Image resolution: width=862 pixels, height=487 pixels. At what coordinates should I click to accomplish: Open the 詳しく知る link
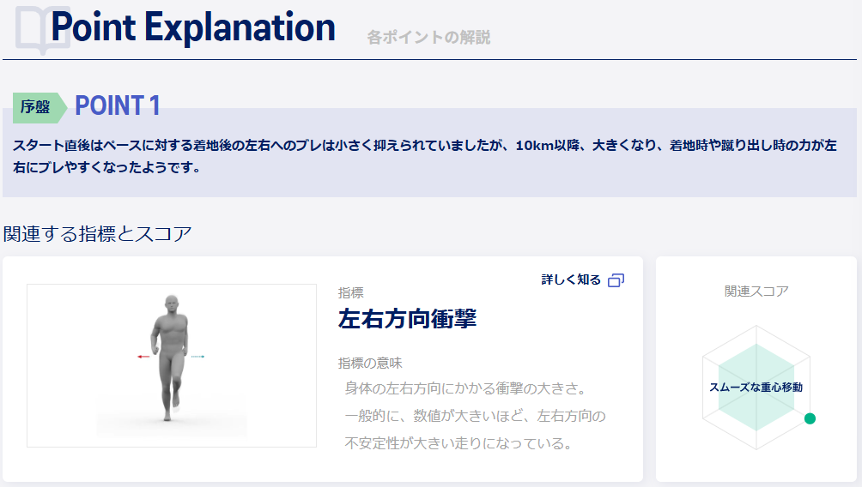[x=571, y=280]
